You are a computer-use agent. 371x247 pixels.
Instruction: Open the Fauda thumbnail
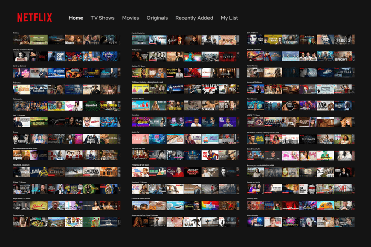coord(91,172)
